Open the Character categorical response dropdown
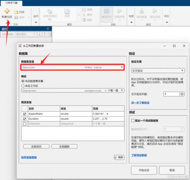 click(73, 90)
